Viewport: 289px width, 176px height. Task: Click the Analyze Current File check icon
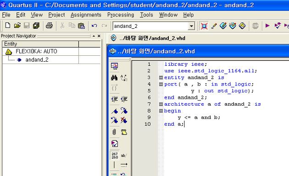pos(115,144)
